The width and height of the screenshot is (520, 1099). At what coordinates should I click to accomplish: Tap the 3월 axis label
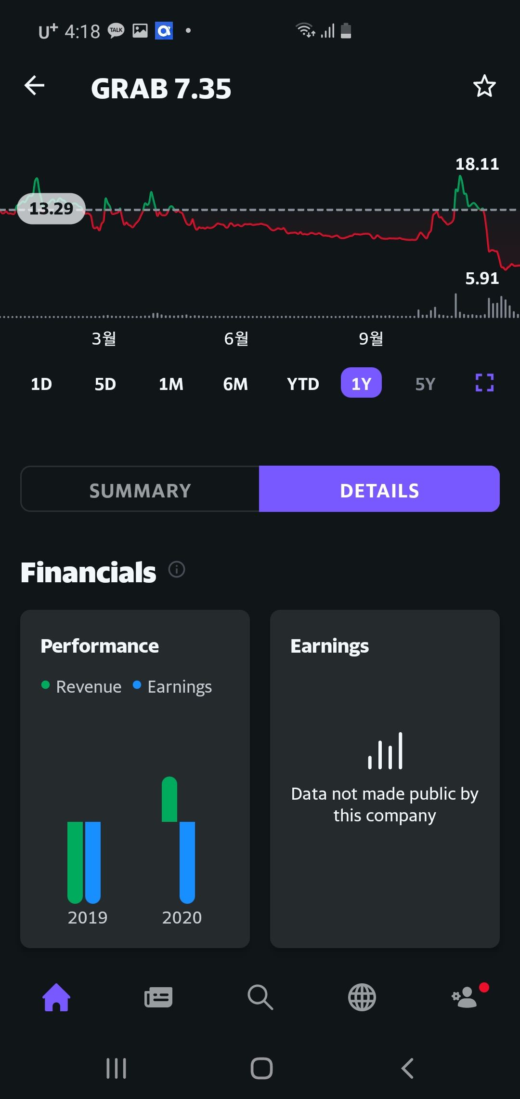[x=104, y=338]
